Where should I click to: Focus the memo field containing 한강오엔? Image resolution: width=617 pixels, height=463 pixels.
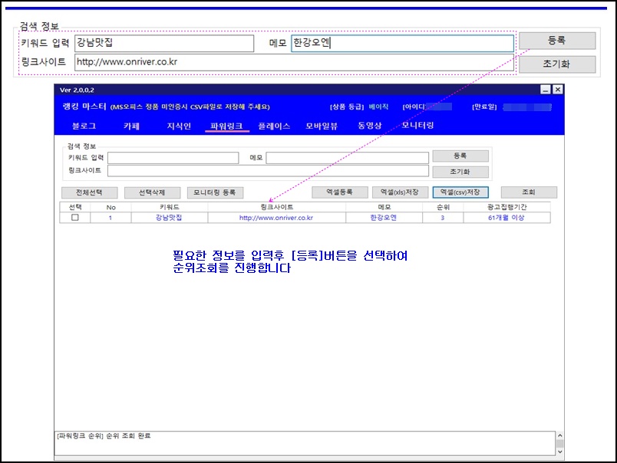point(402,43)
